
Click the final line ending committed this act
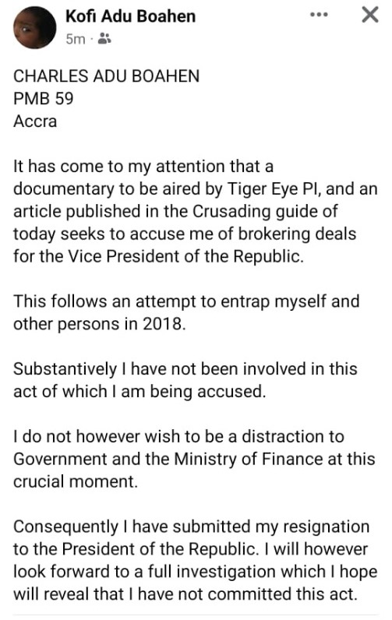(x=185, y=594)
